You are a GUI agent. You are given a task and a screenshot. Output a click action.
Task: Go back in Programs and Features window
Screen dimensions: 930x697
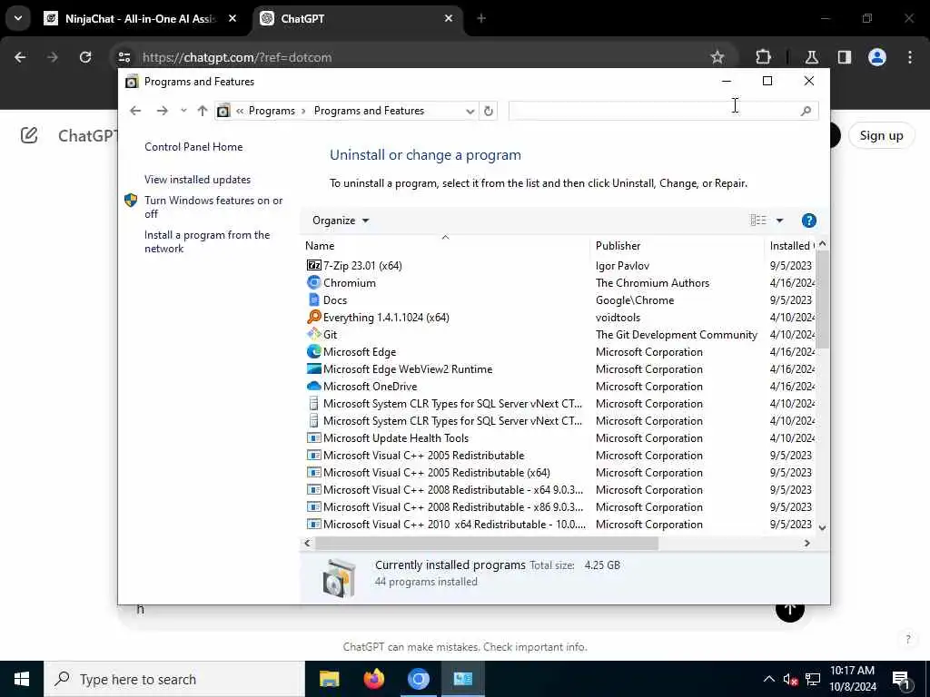(135, 111)
